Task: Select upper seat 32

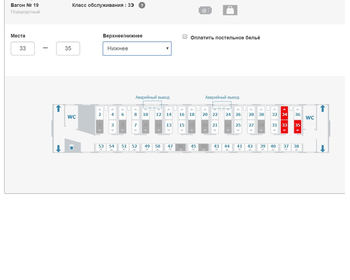Action: pos(275,113)
